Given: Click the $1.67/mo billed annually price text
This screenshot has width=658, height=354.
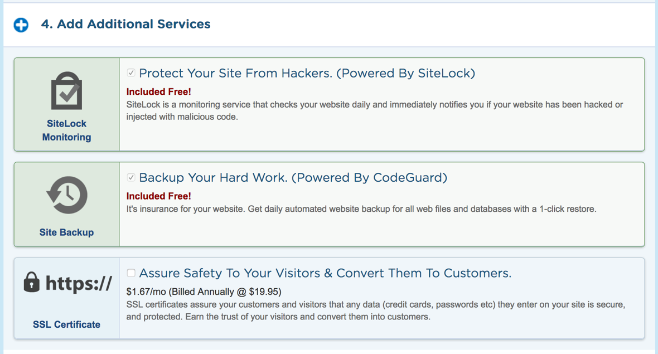Looking at the screenshot, I should [204, 292].
